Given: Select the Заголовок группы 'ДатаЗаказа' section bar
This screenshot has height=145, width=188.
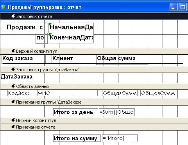Looking at the screenshot, I should tap(94, 70).
